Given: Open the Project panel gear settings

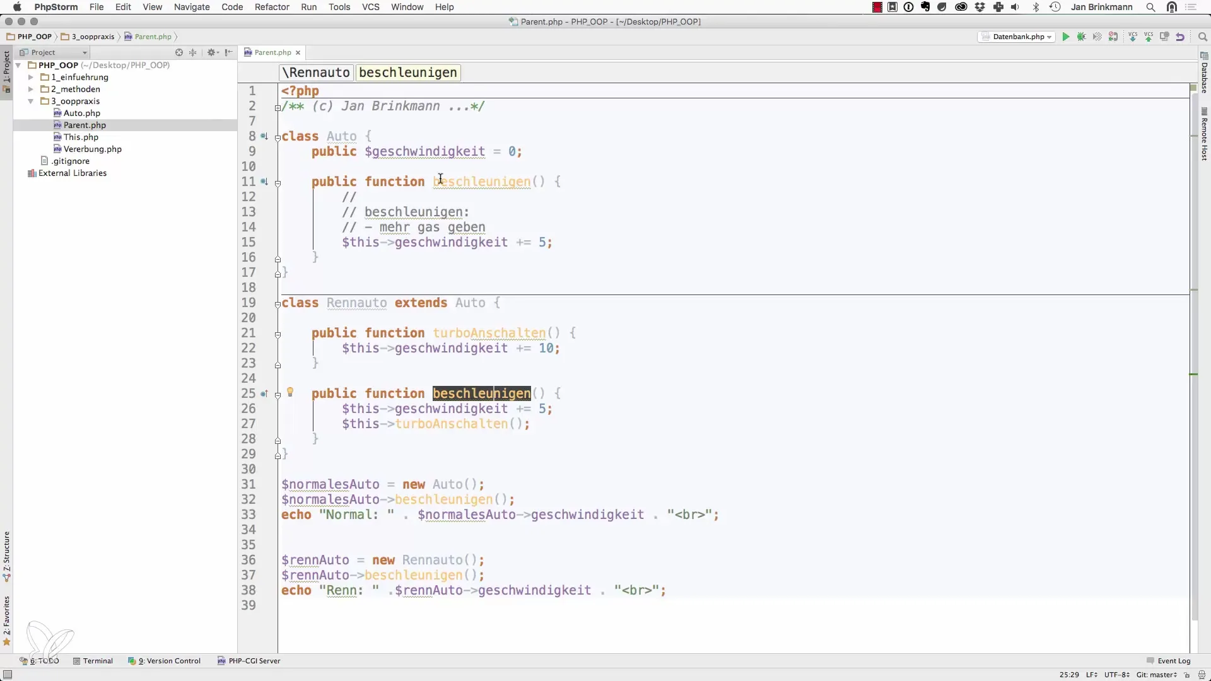Looking at the screenshot, I should tap(212, 52).
